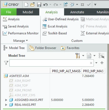Open Toolkit-Based analysis
109x110 pixels.
55,33
